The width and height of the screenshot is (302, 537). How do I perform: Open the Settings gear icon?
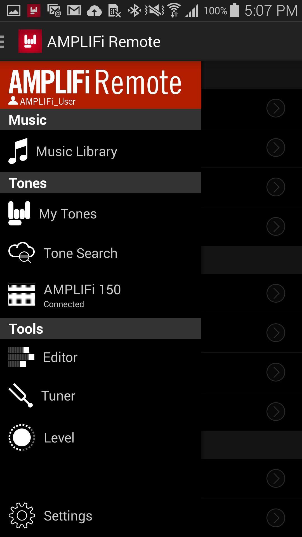(x=22, y=515)
